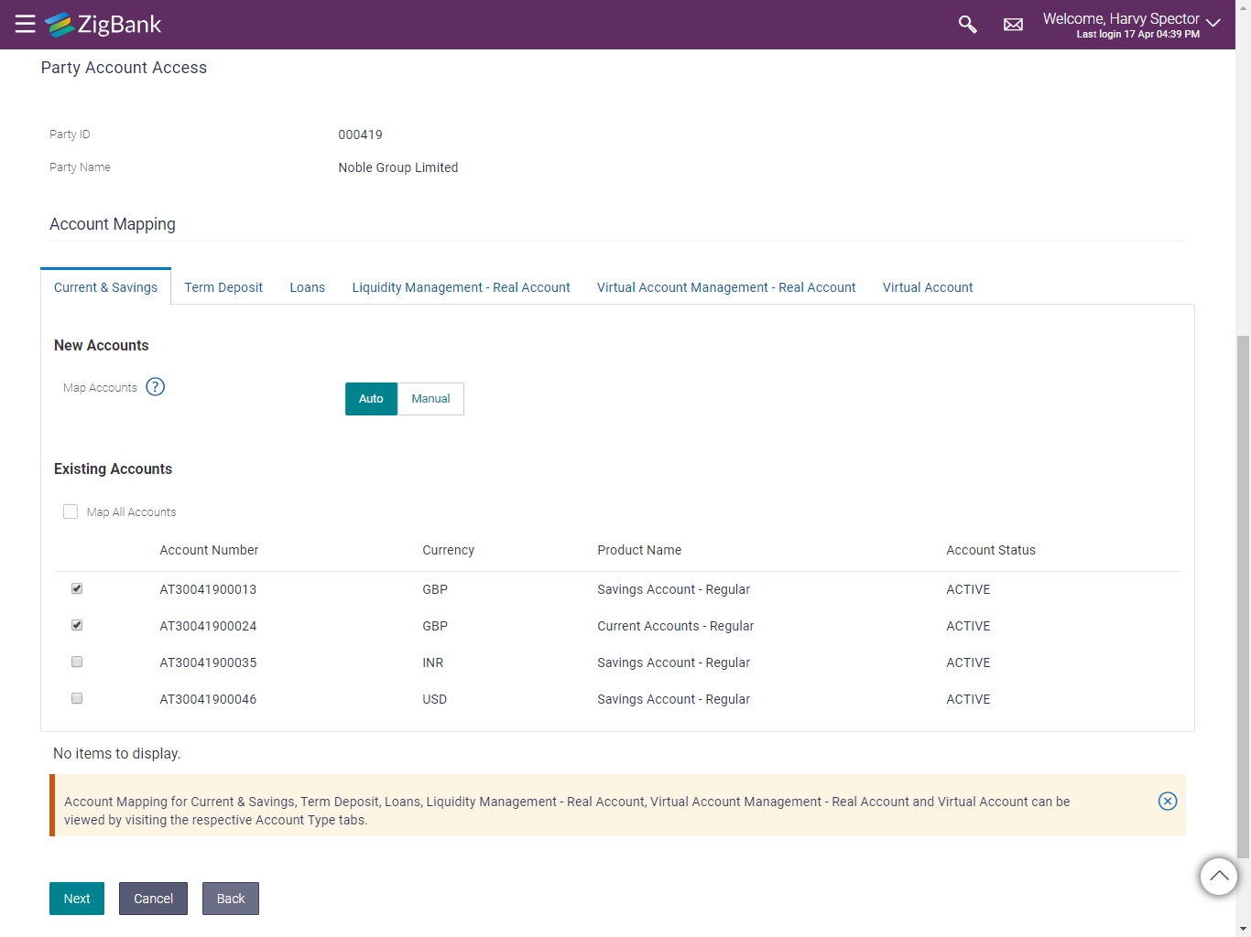Open the mailbox envelope icon
This screenshot has height=937, width=1251.
coord(1013,25)
